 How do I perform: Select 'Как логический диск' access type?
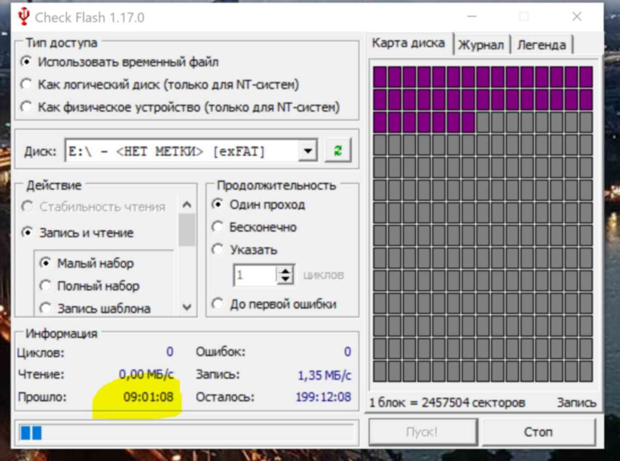27,84
